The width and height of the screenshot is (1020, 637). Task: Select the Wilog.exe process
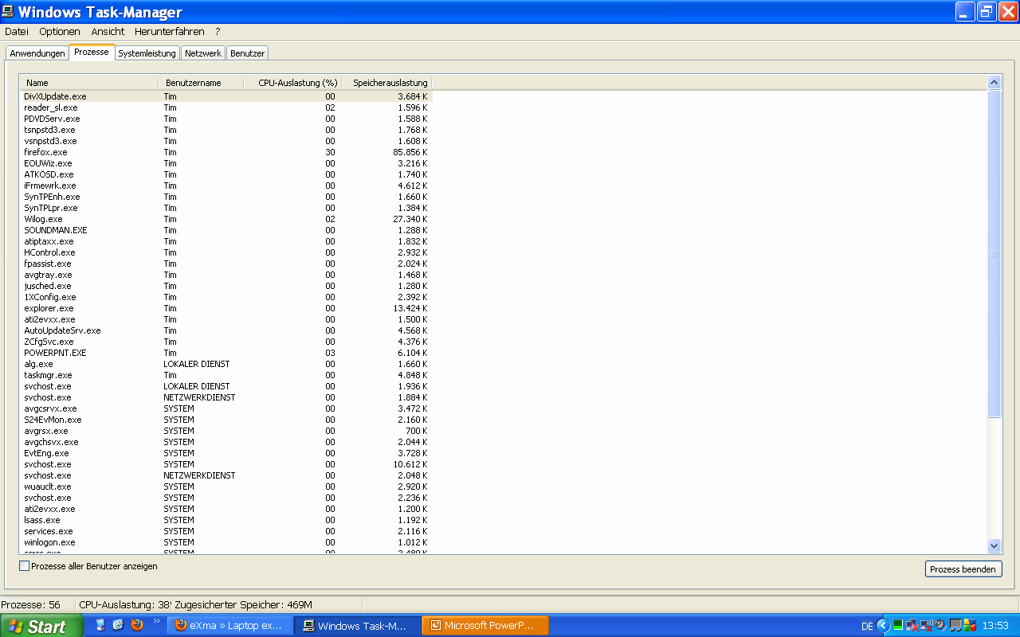pos(226,219)
